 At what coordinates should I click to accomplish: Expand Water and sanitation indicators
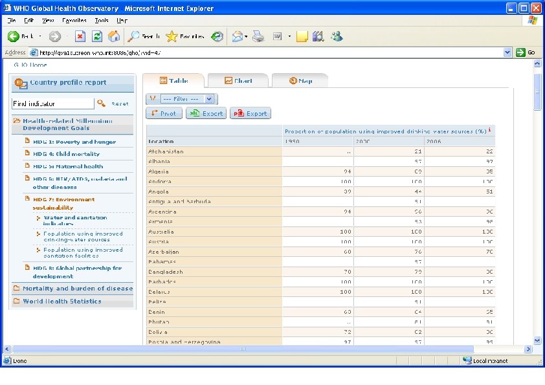coord(38,218)
